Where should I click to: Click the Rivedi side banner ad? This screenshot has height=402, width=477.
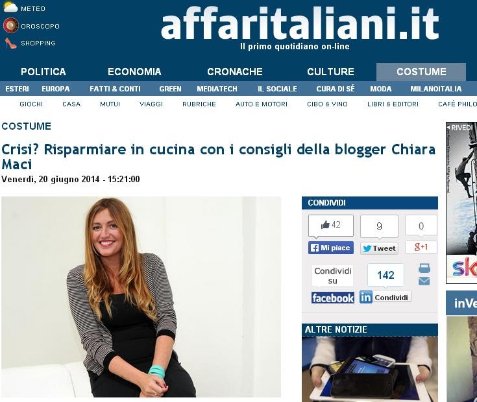click(x=461, y=203)
